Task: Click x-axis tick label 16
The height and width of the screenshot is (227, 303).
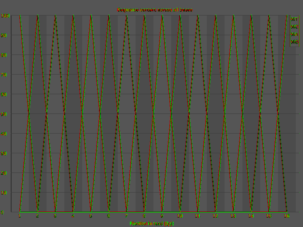Action: tap(287, 216)
